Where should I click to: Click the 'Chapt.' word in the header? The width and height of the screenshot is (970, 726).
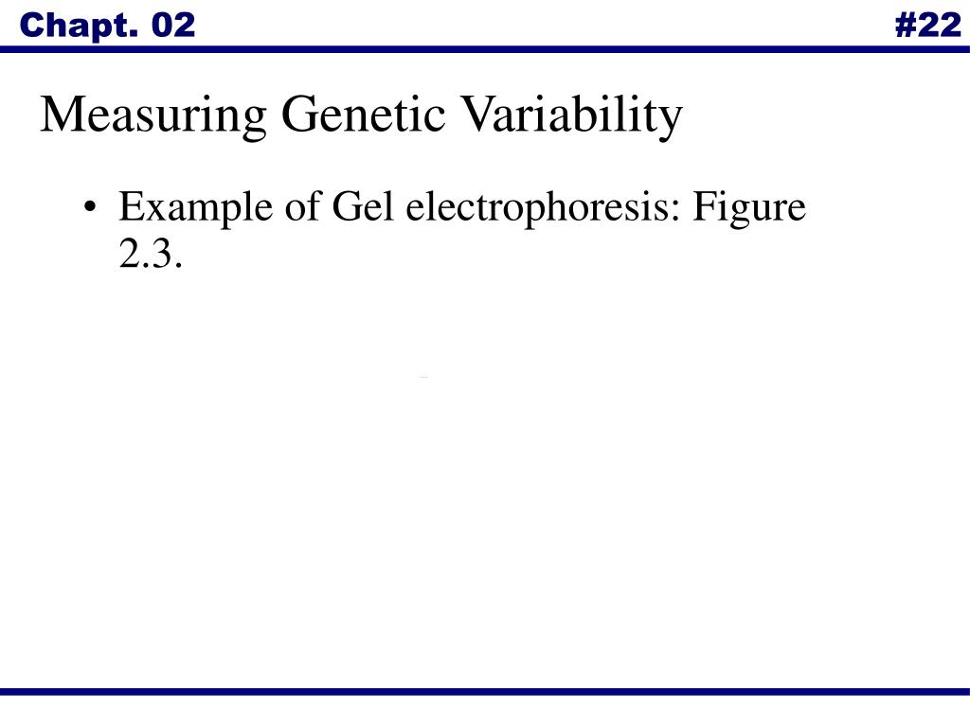80,27
